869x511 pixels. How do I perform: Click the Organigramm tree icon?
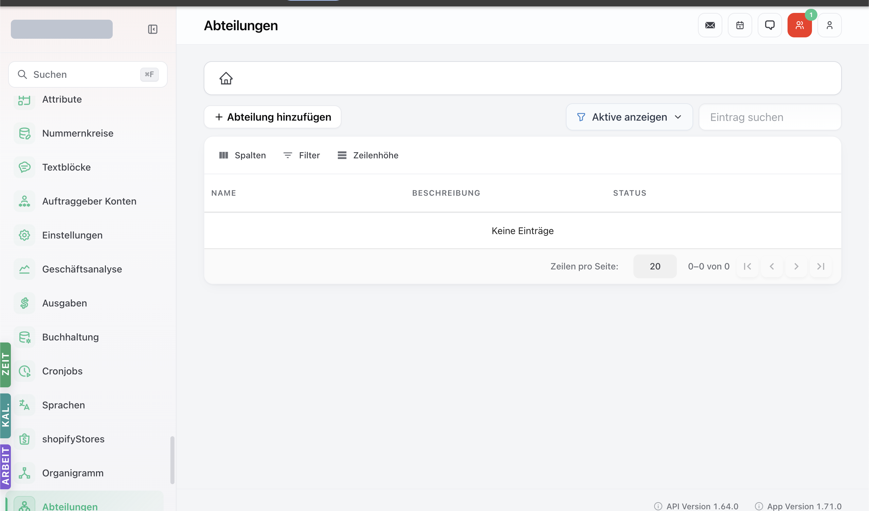(24, 473)
